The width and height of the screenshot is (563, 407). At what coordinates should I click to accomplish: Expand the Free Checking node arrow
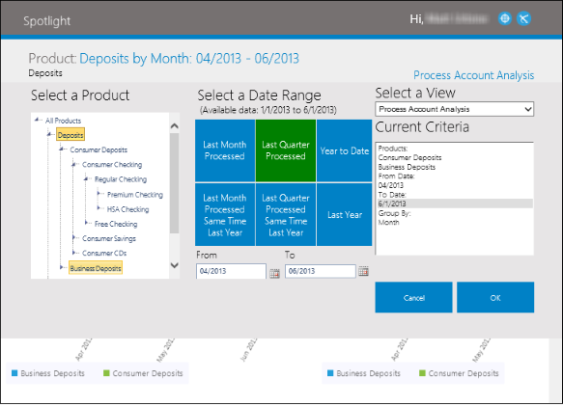point(86,223)
